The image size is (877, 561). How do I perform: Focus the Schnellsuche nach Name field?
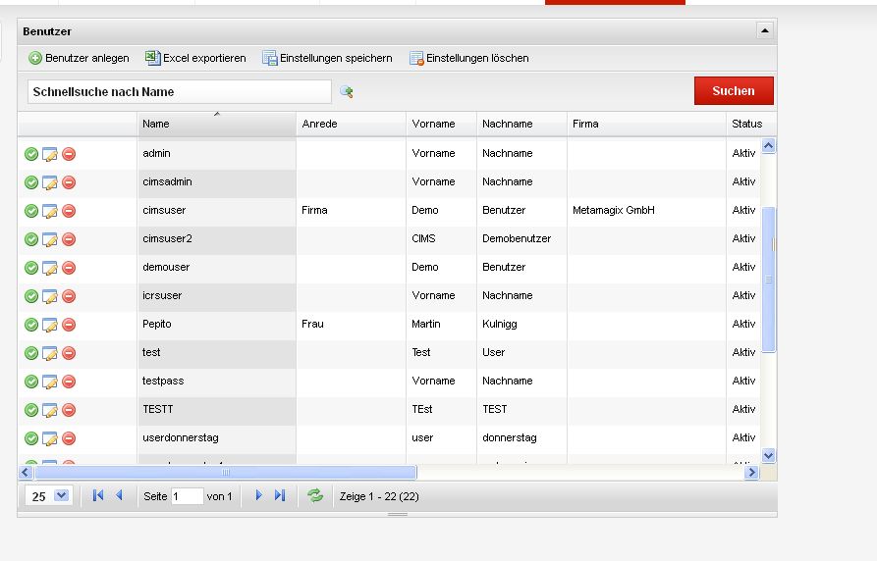[x=180, y=91]
